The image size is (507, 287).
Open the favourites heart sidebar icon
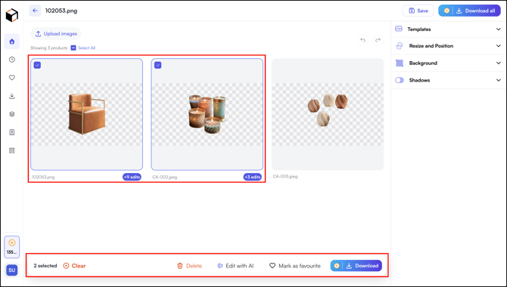12,78
